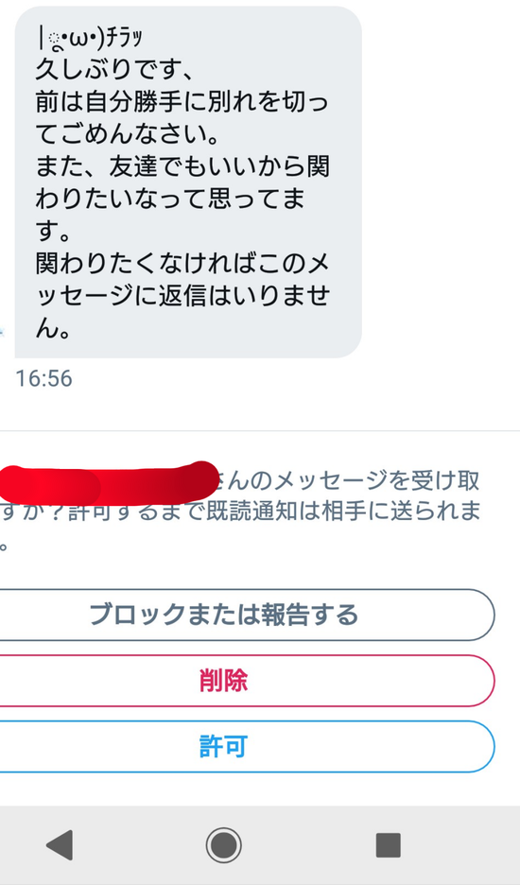Tap the 関わりたくなければこのメ line
Screen dimensions: 520x885
[182, 264]
